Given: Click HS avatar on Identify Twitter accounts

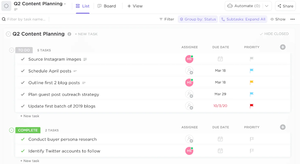Looking at the screenshot, I should point(189,151).
